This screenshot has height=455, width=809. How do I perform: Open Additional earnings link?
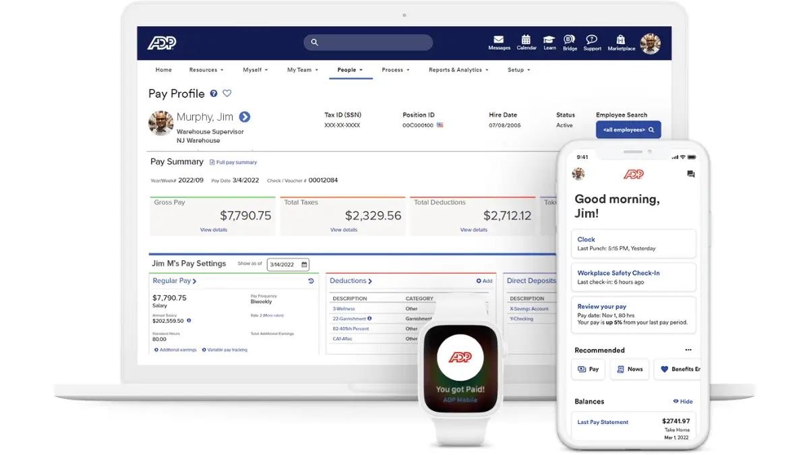(x=175, y=350)
